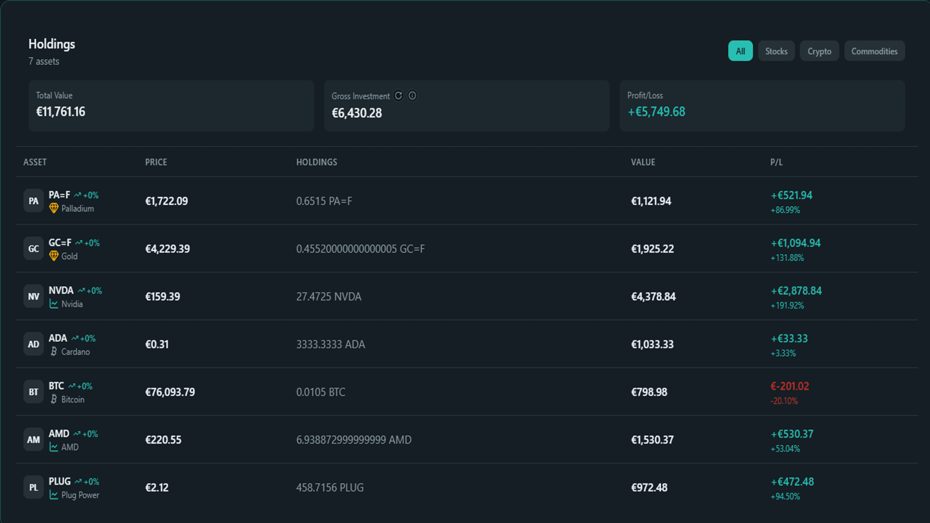
Task: Click the Bitcoin -20.10% percentage
Action: click(x=784, y=401)
